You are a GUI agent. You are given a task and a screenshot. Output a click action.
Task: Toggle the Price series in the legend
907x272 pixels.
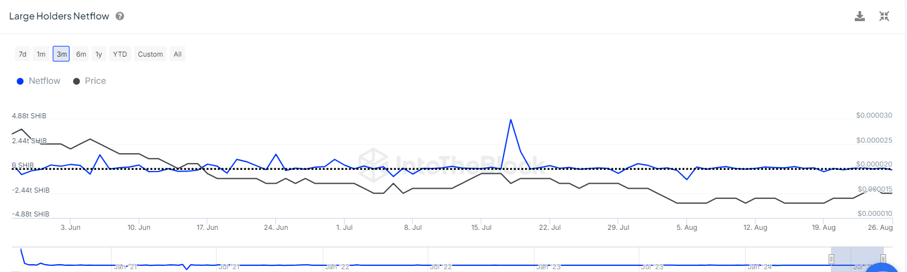click(x=95, y=81)
